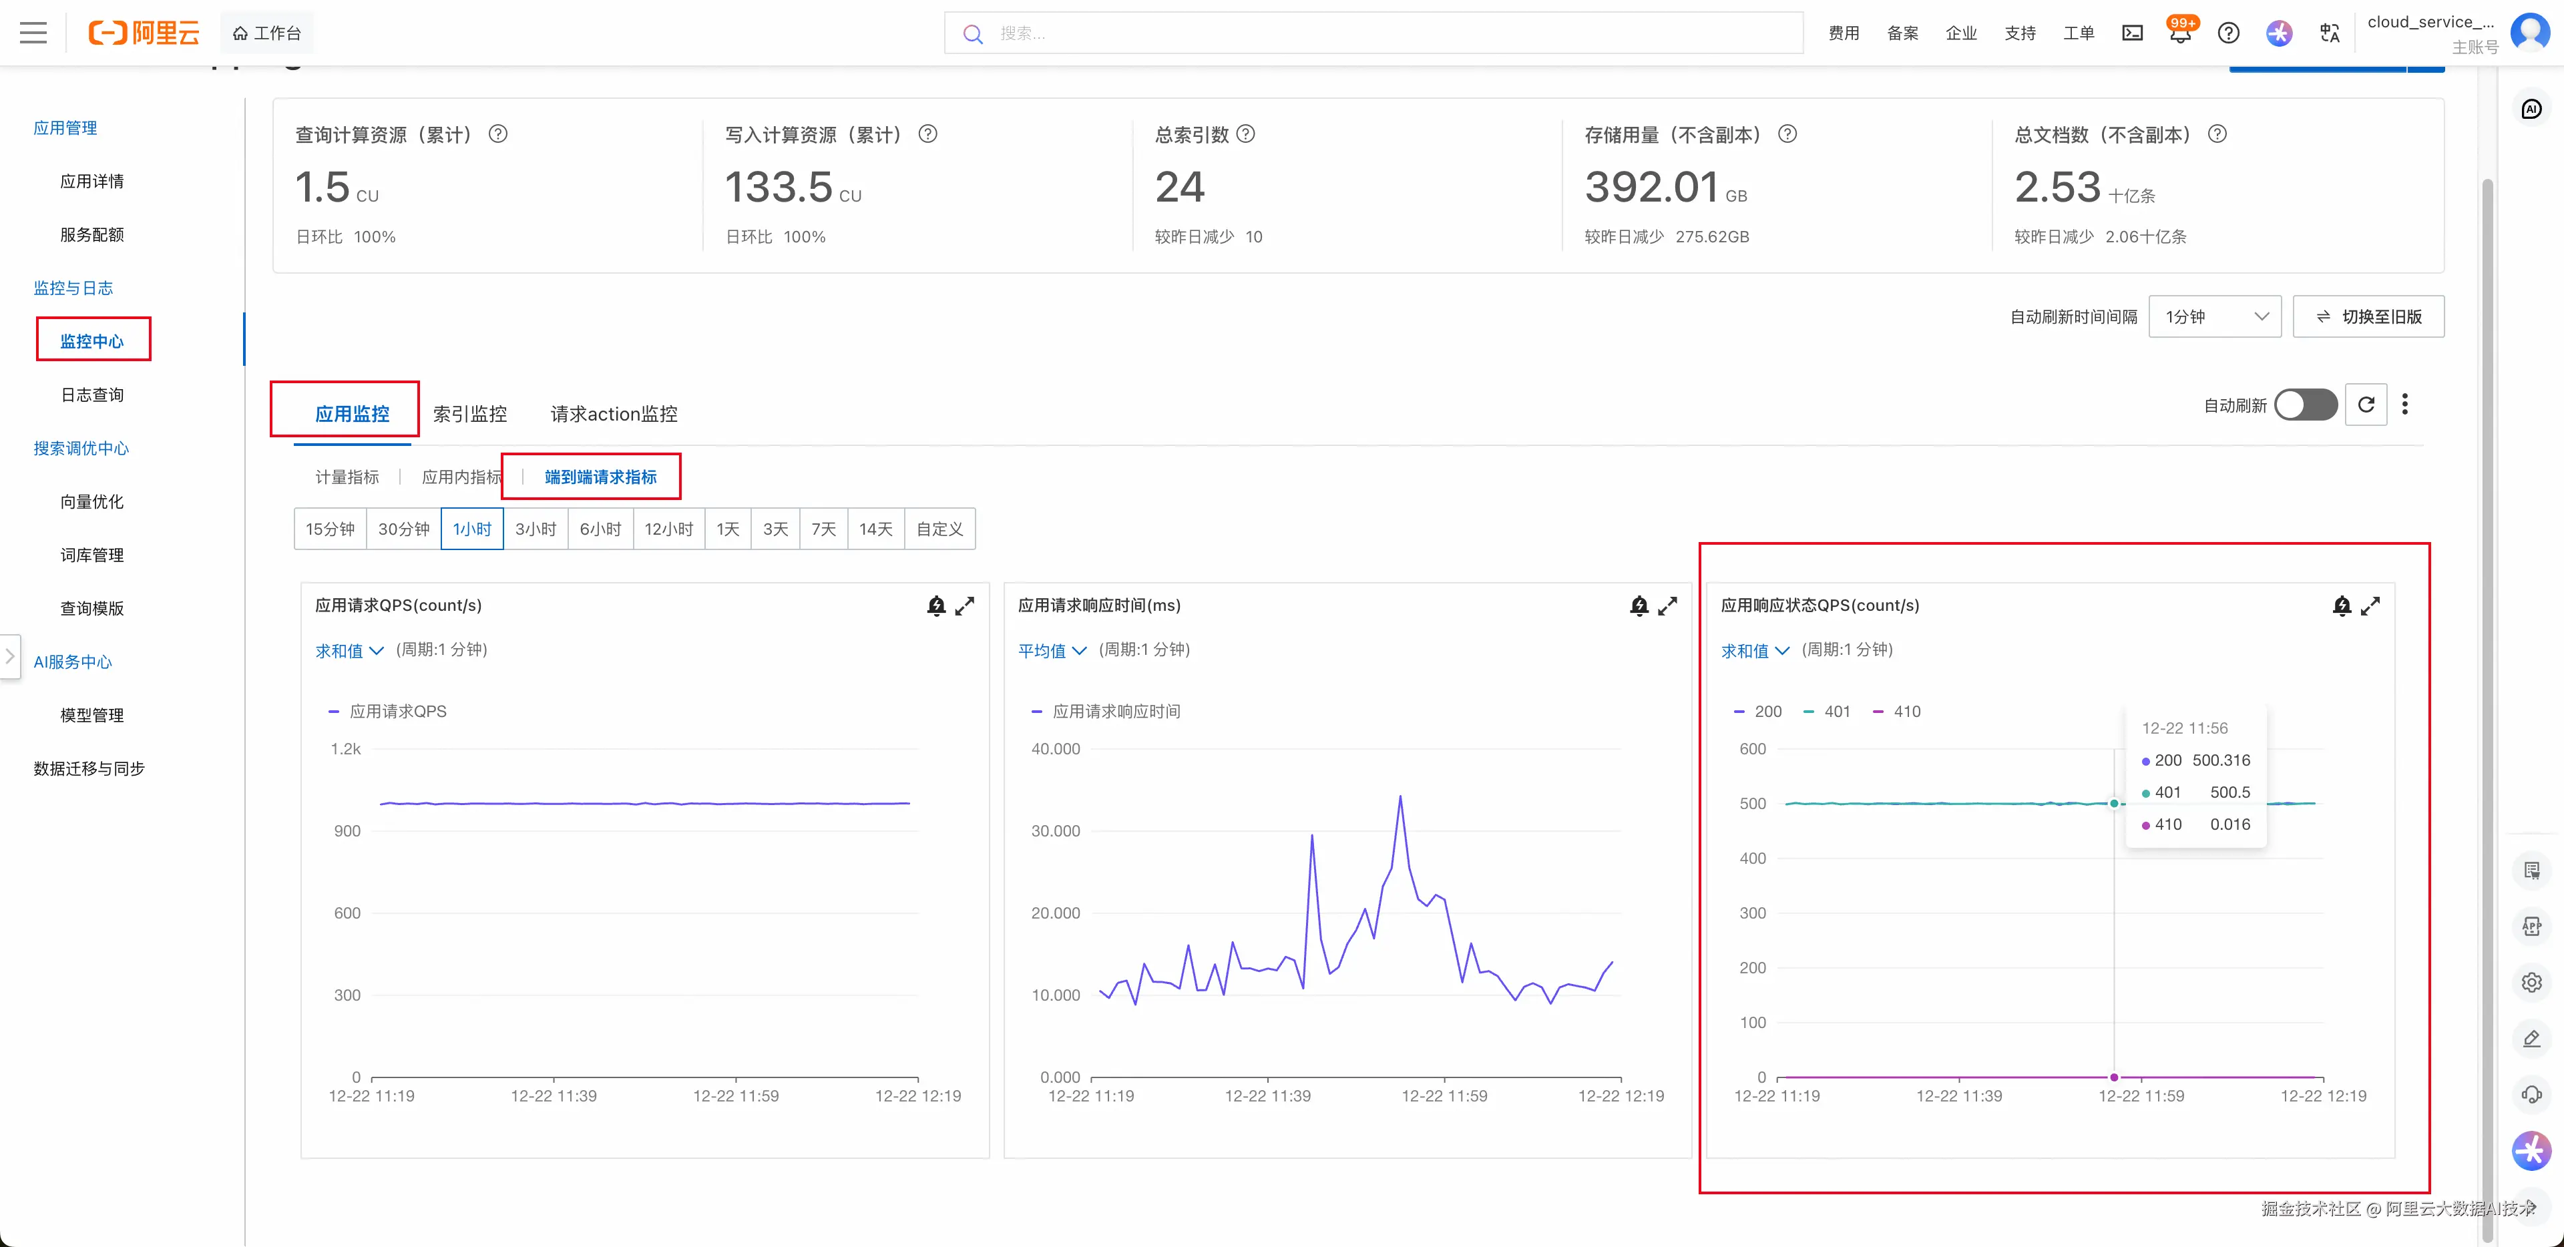The image size is (2564, 1247).
Task: Expand the 应用请求QPS chart to fullscreen
Action: click(964, 606)
